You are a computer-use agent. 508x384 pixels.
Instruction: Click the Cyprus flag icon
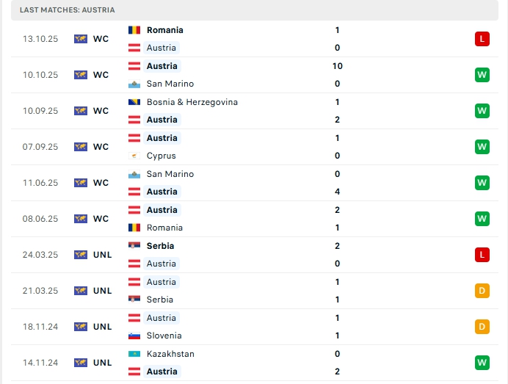[x=134, y=156]
